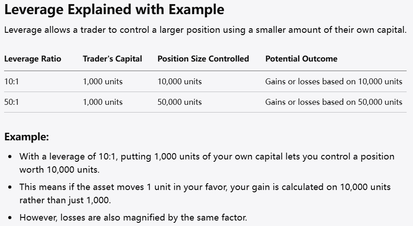
Task: Click the bullet text about losses being magnified
Action: click(133, 217)
